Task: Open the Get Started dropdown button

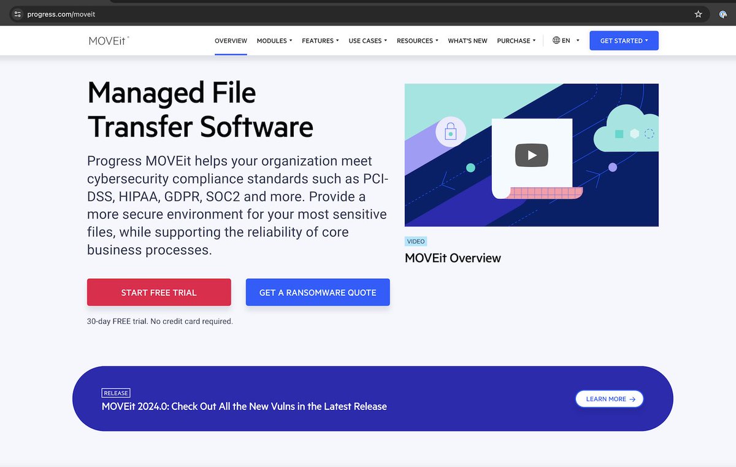Action: click(x=624, y=41)
